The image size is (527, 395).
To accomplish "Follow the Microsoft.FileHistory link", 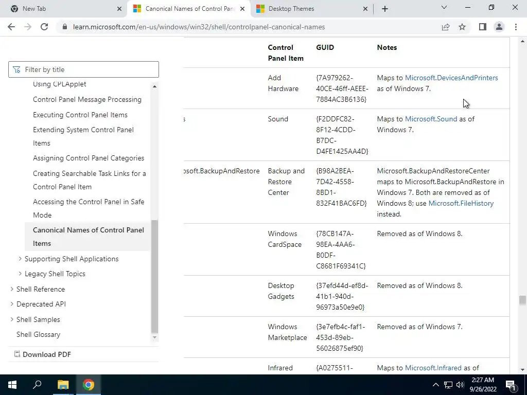I will (x=461, y=203).
